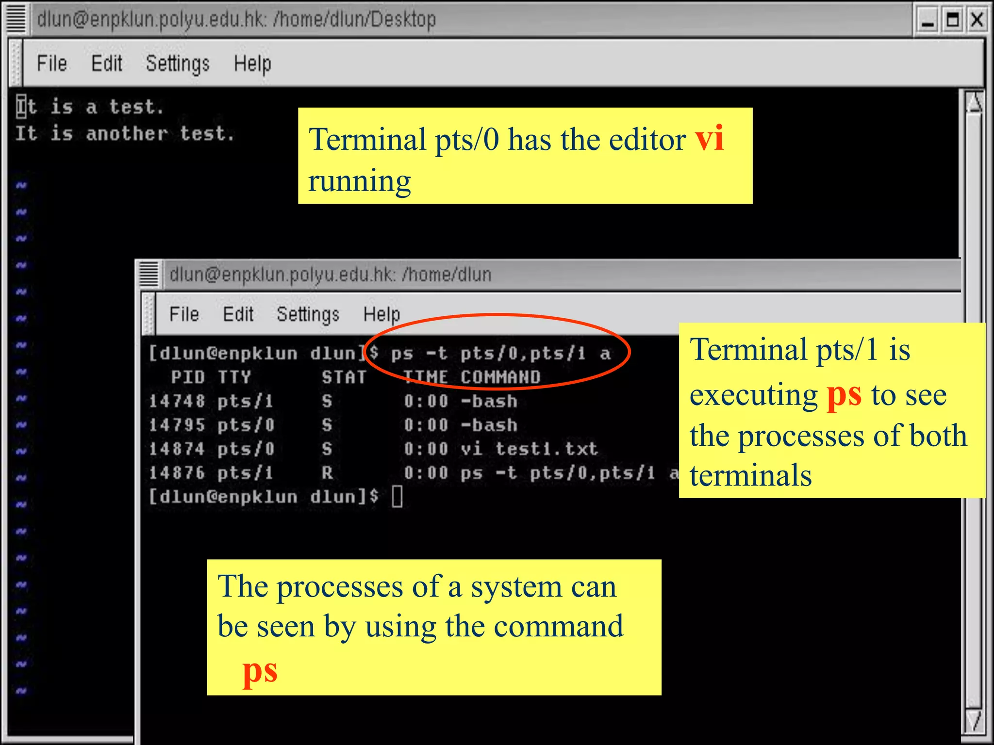Screen dimensions: 994x745
Task: Click window menu icon of /home/dlun terminal
Action: pos(149,274)
